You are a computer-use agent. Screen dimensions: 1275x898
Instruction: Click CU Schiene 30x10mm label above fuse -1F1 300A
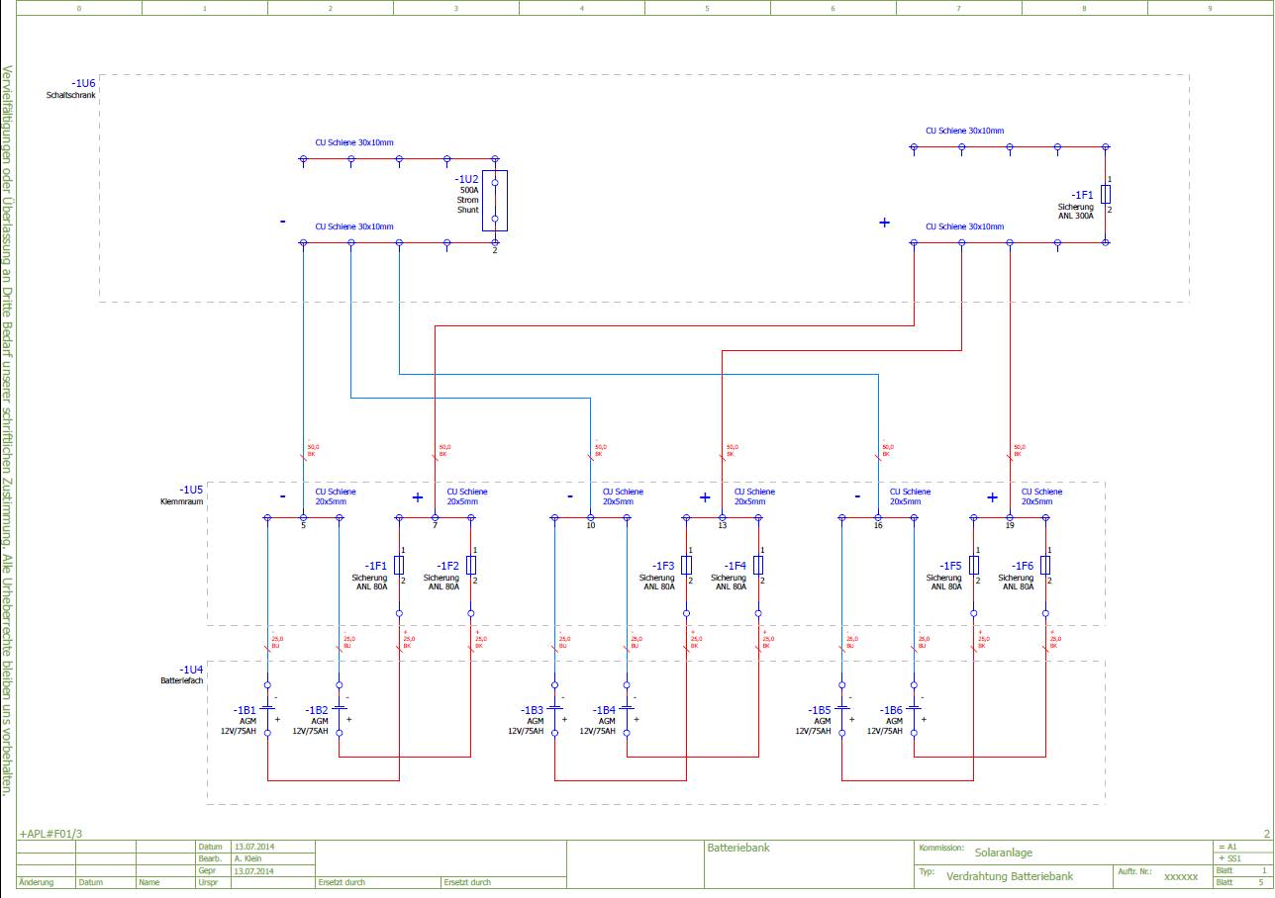[965, 131]
